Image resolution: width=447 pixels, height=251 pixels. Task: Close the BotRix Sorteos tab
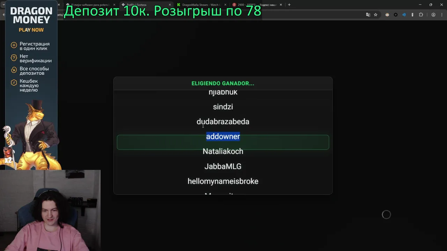[x=170, y=5]
